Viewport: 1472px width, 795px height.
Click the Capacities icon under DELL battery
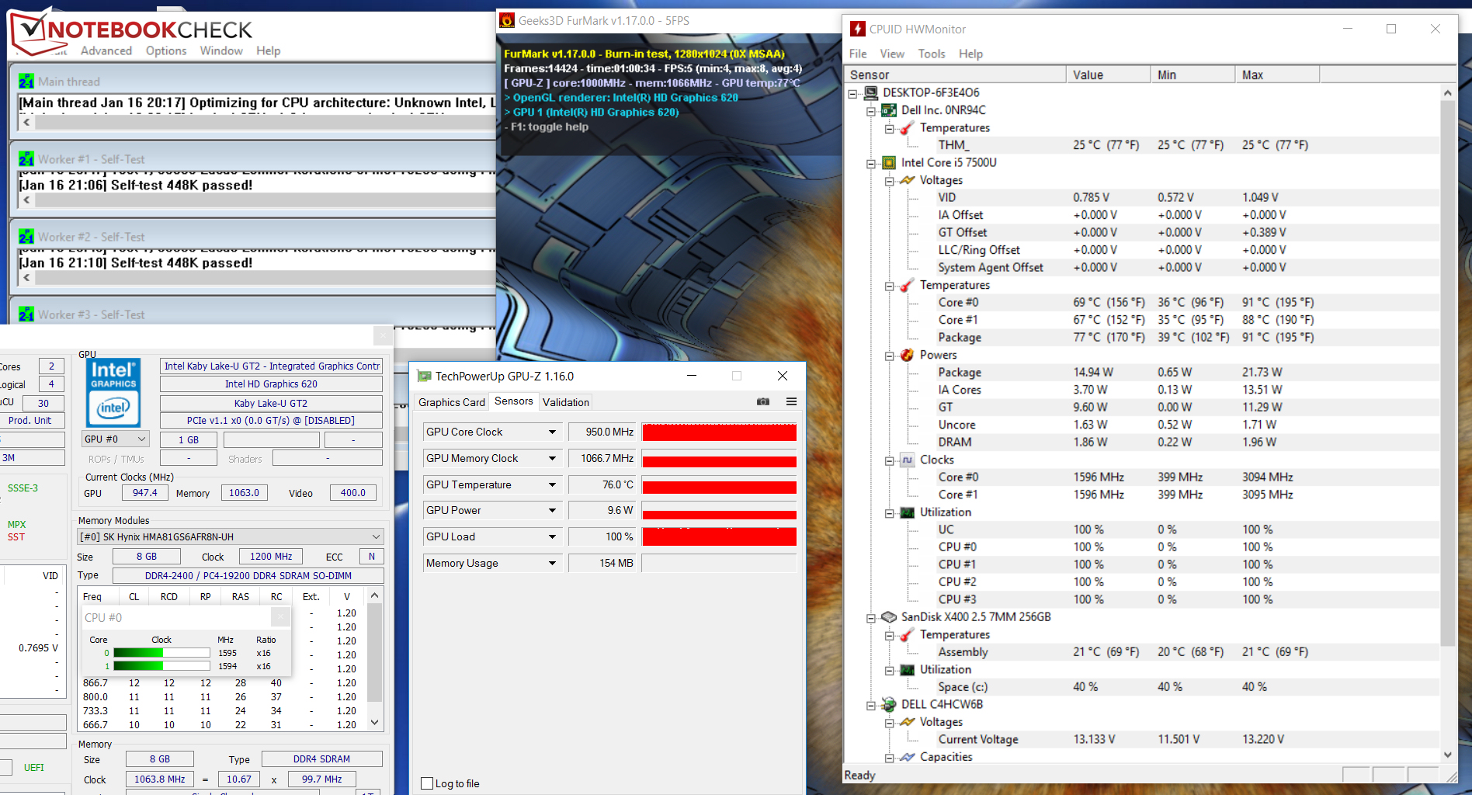[907, 757]
